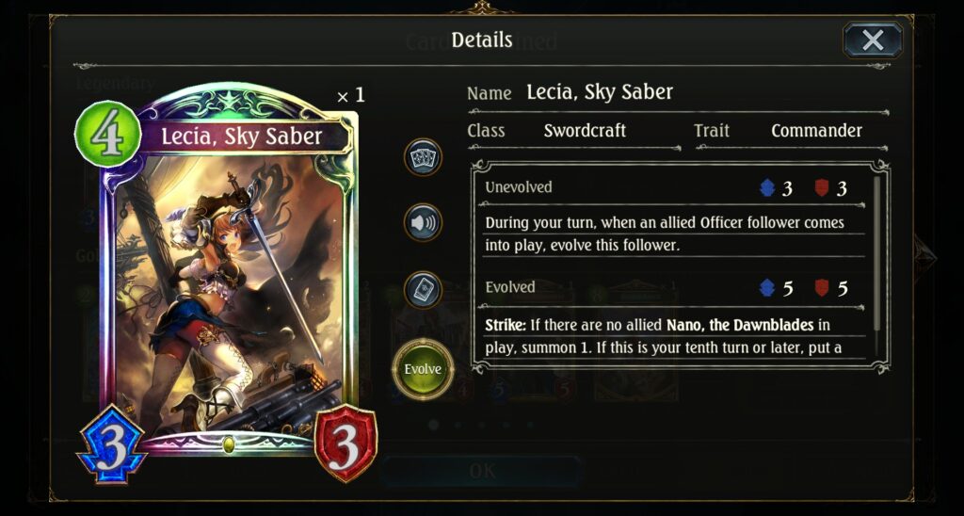Click the Swordcraft class value
The height and width of the screenshot is (516, 964).
[x=585, y=130]
